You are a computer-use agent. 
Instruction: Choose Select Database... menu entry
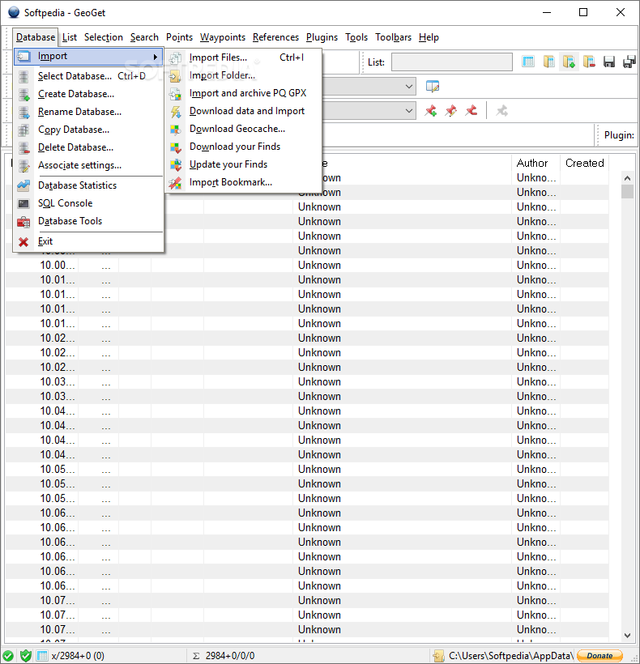(88, 76)
